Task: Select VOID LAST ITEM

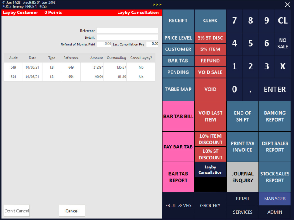Action: (x=210, y=116)
